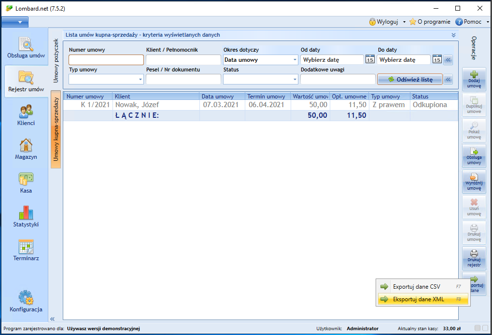
Task: Select the Magazyn sidebar icon
Action: (x=25, y=150)
